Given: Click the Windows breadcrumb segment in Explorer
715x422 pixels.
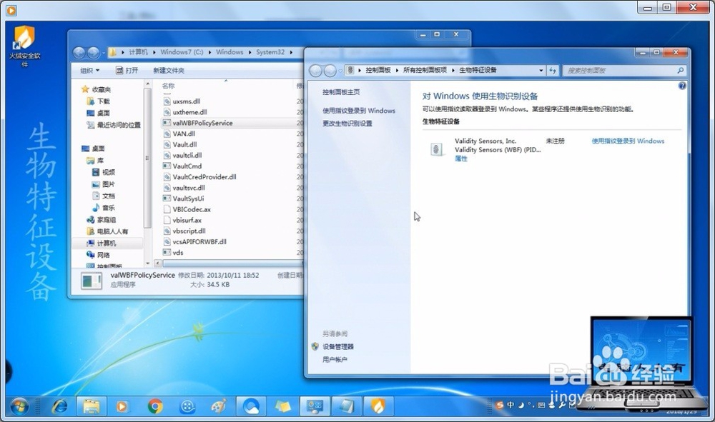Looking at the screenshot, I should pyautogui.click(x=230, y=52).
